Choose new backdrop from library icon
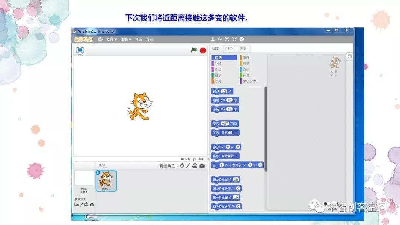 point(77,205)
